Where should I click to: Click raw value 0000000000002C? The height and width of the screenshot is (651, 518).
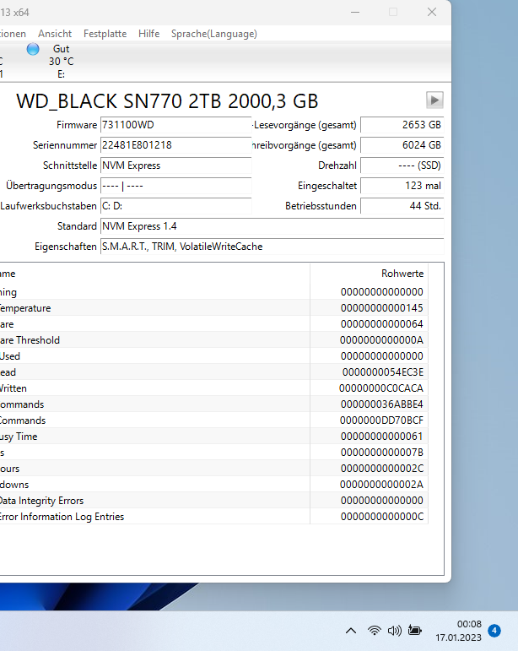pyautogui.click(x=382, y=469)
